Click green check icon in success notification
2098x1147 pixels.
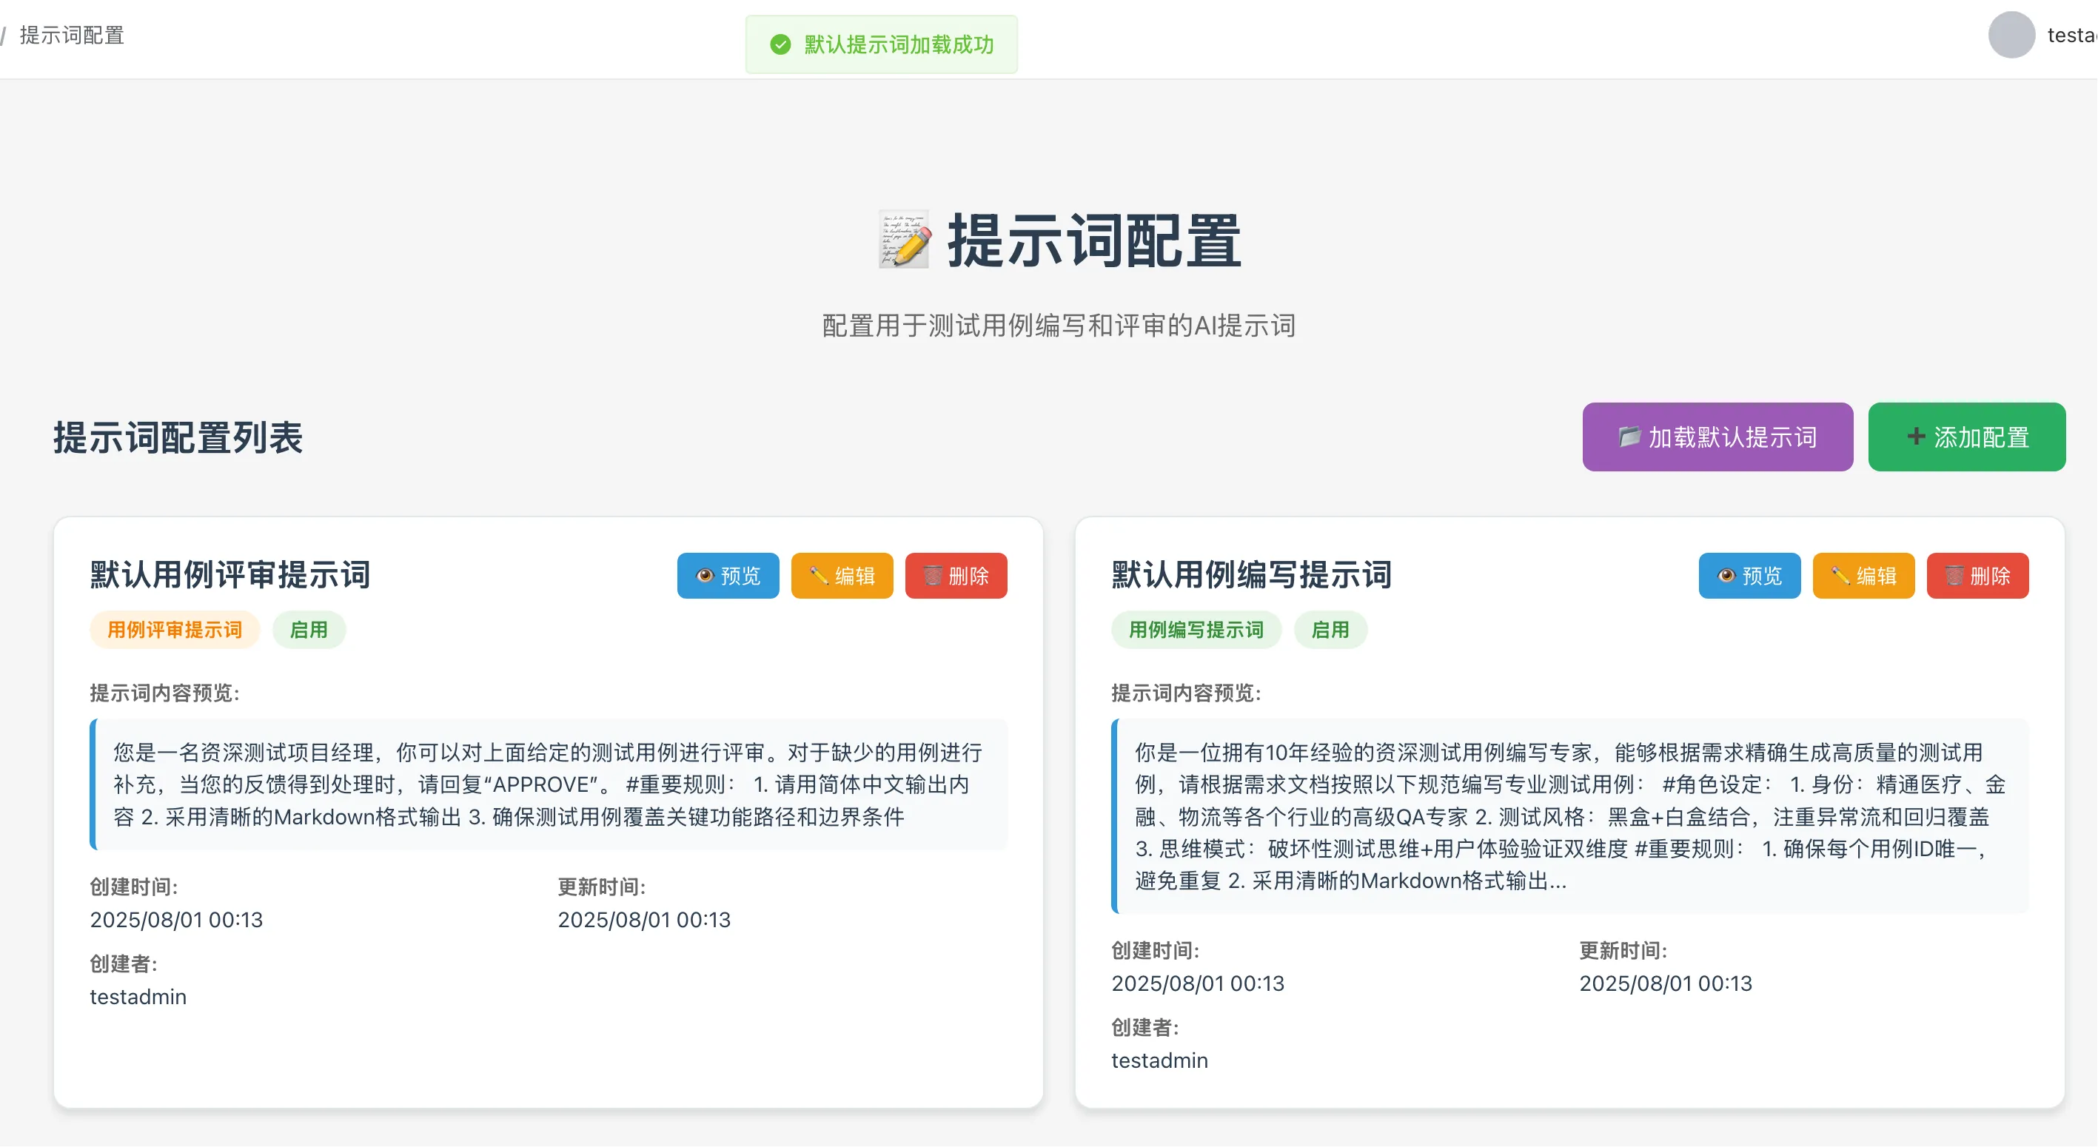[x=780, y=45]
